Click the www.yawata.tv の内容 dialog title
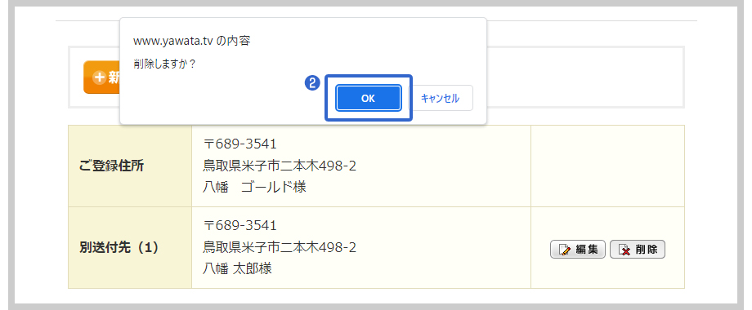Image resolution: width=752 pixels, height=310 pixels. point(191,41)
